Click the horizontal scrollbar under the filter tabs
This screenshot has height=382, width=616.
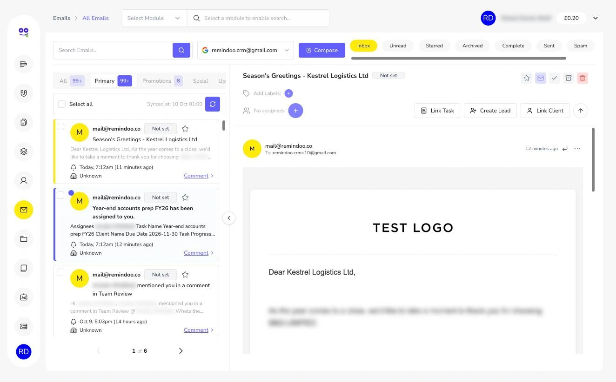[x=459, y=59]
